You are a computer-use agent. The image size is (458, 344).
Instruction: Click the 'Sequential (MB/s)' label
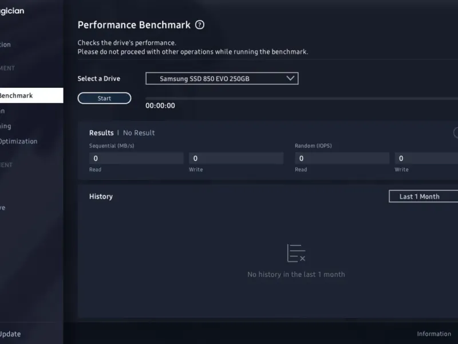pos(112,146)
